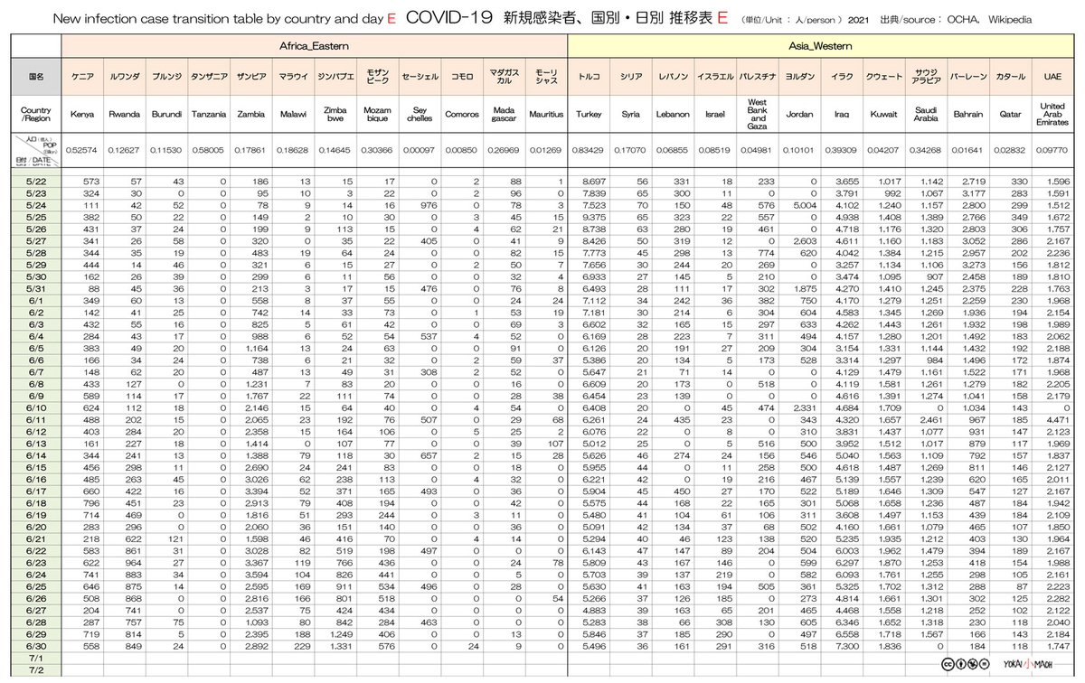This screenshot has width=1085, height=683.
Task: Select the 5/22 date row label
Action: 36,182
